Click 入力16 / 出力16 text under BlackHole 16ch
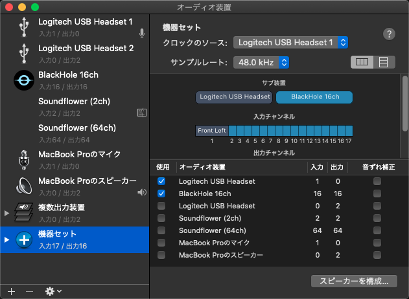The height and width of the screenshot is (299, 409). tap(63, 87)
